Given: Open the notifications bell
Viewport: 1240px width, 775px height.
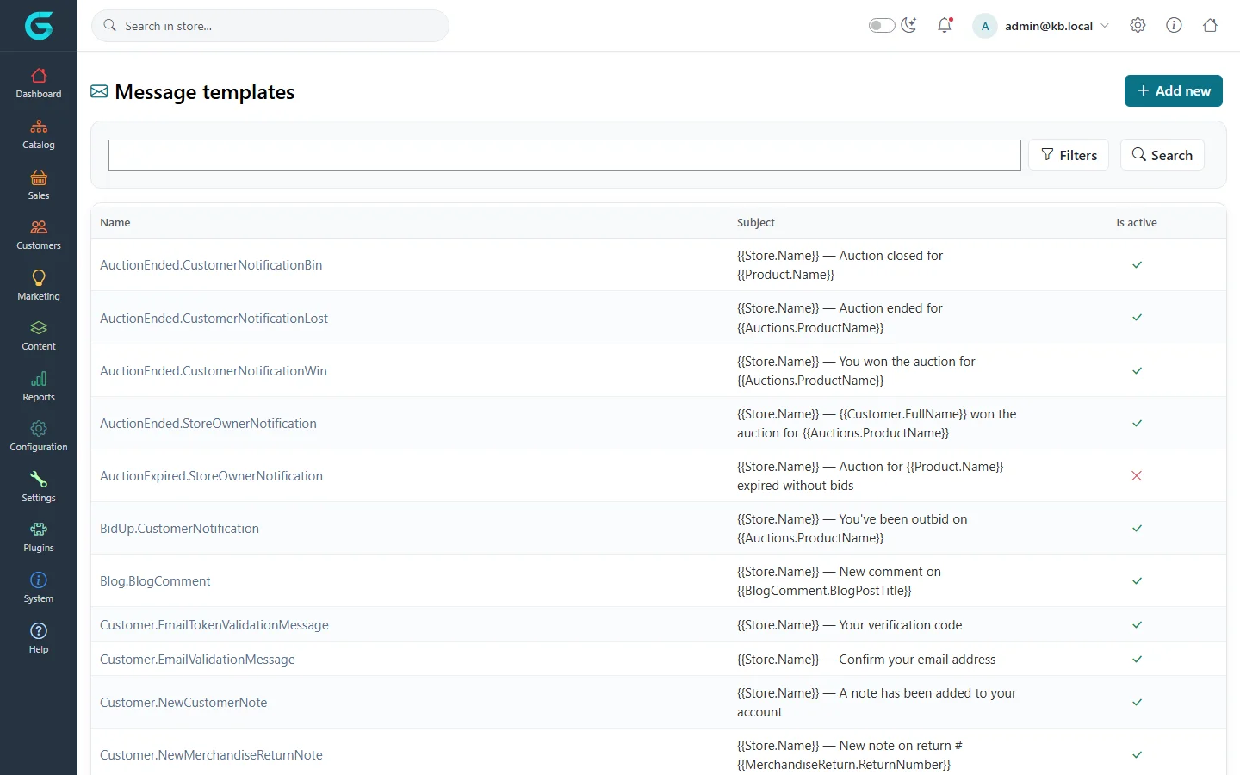Looking at the screenshot, I should point(945,26).
